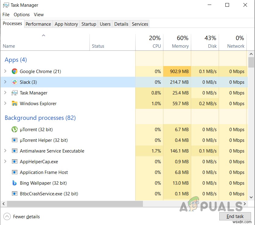This screenshot has height=225, width=255.
Task: Click the BtbcCrashService.exe icon
Action: 14,194
